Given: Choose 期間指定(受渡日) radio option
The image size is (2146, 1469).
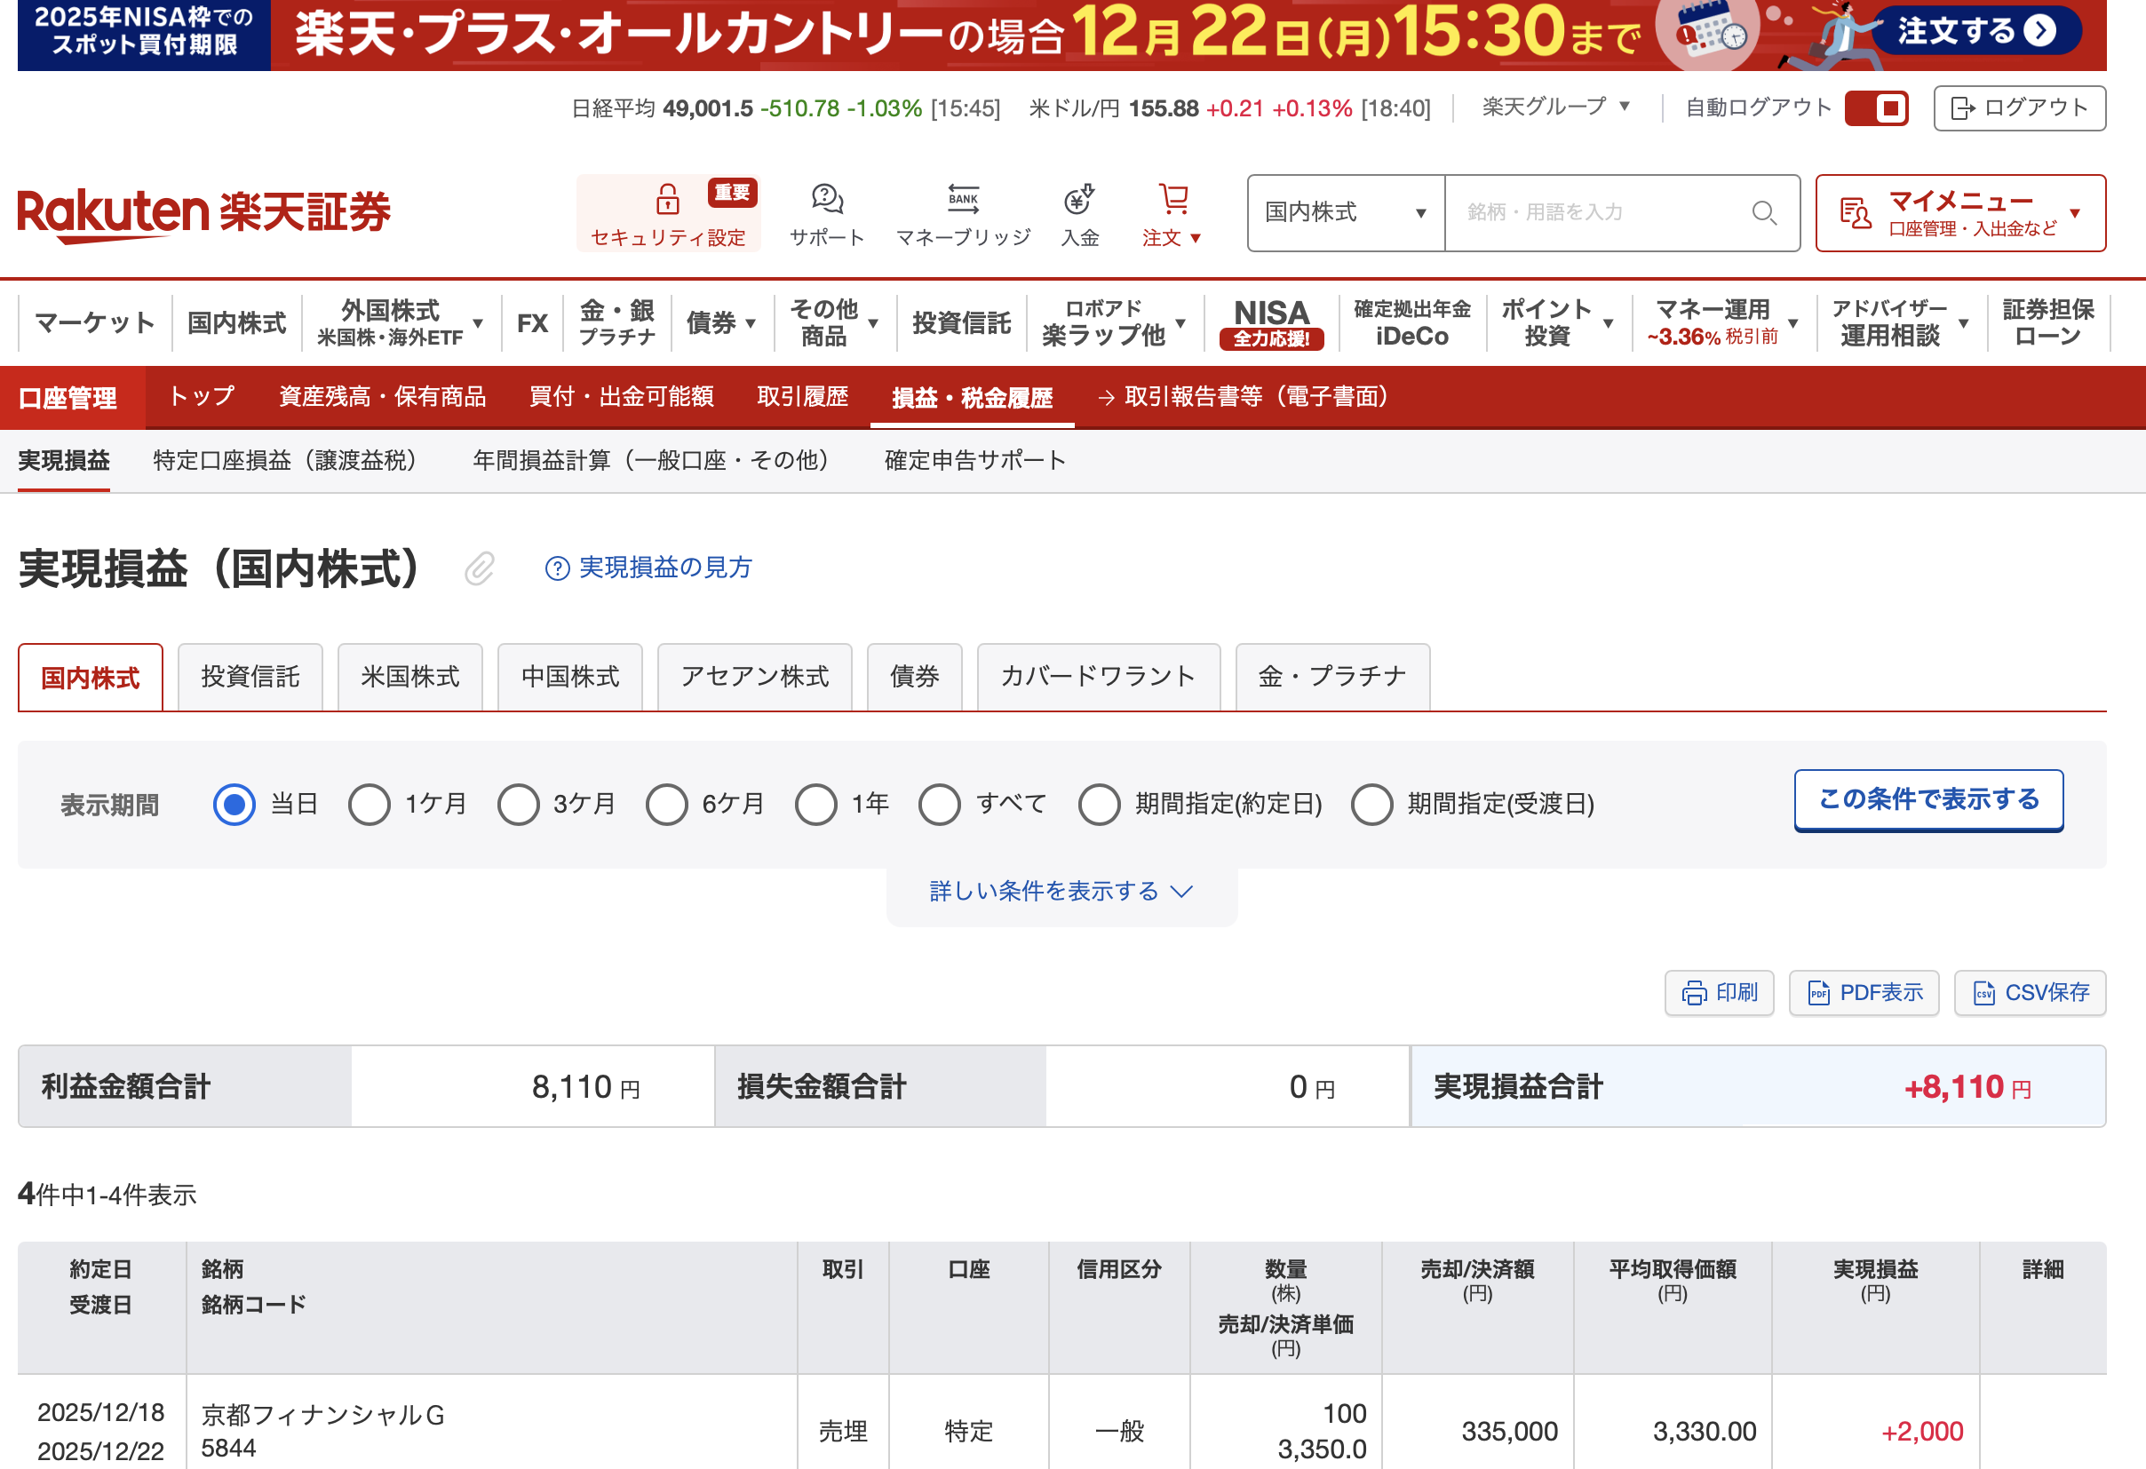Looking at the screenshot, I should [x=1372, y=804].
